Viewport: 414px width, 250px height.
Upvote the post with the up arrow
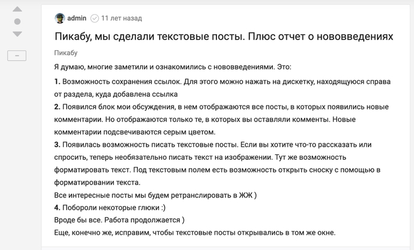17,10
